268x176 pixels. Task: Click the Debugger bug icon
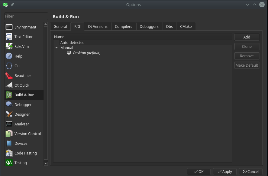pos(9,105)
